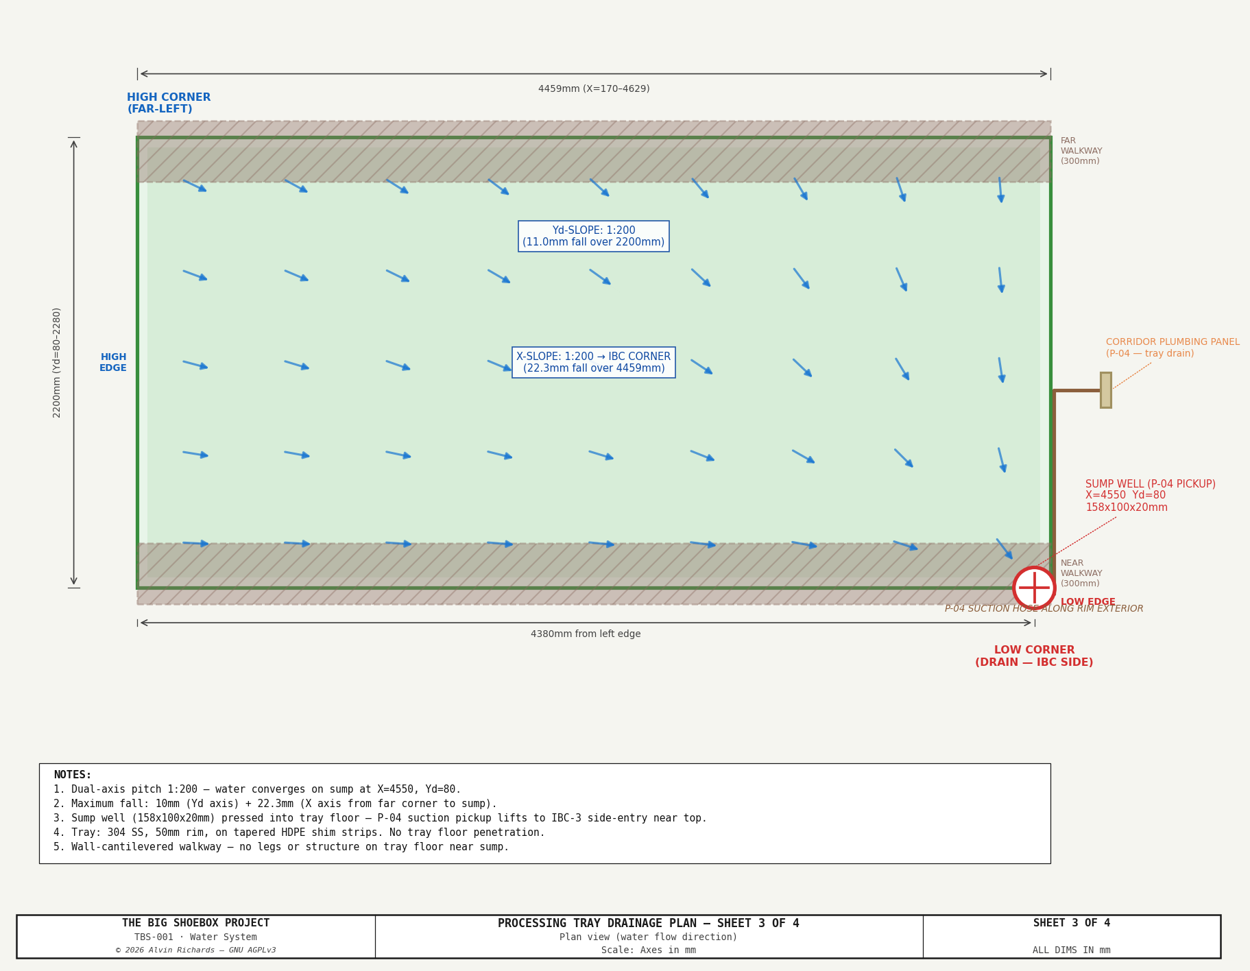The image size is (1250, 971).
Task: Click the LOW CORNER (DRAIN — IBC SIDE) label
Action: (1034, 656)
